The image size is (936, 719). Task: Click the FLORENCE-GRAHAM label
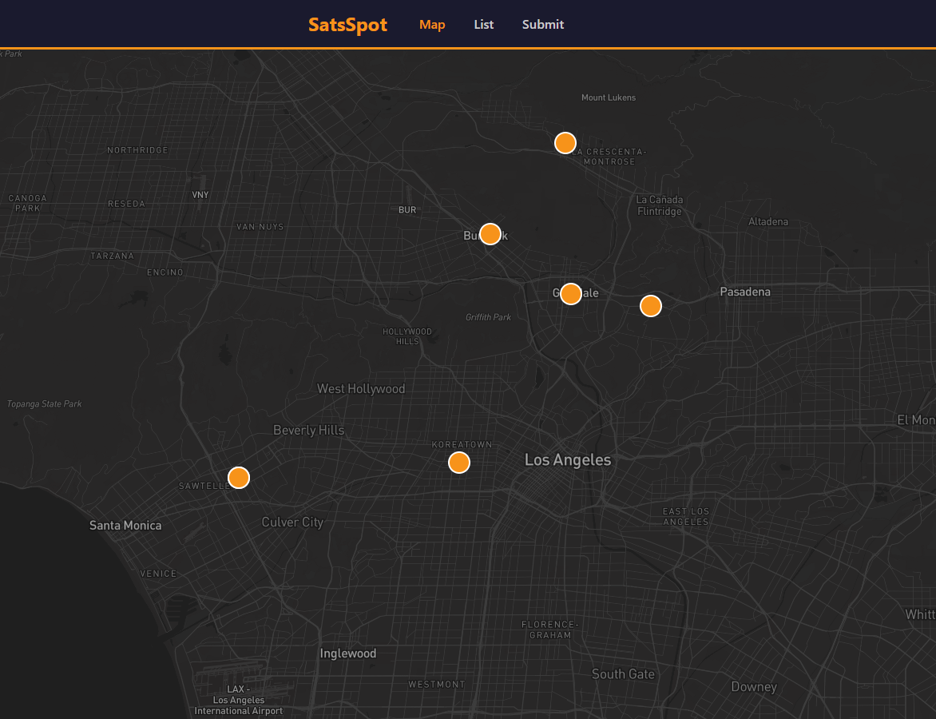550,630
